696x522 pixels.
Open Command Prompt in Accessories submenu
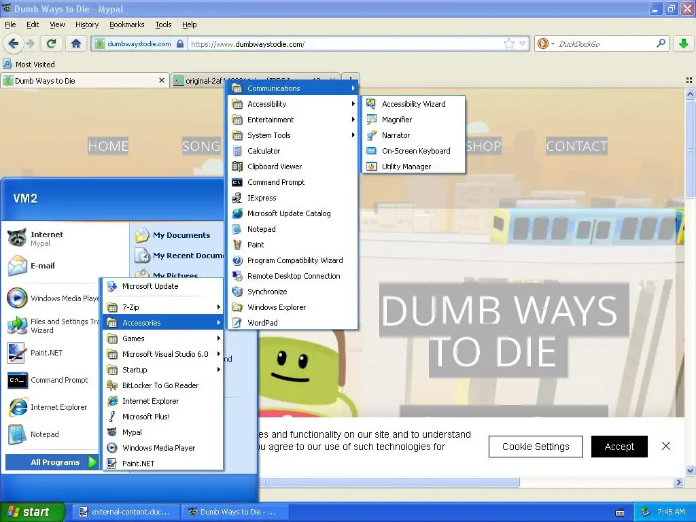[293, 182]
